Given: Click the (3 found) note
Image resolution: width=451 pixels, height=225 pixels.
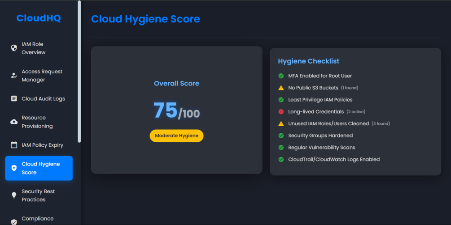Looking at the screenshot, I should coord(381,123).
